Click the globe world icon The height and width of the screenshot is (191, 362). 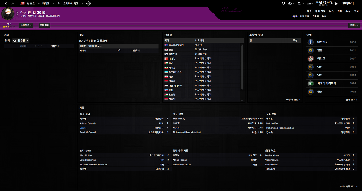coord(290,4)
